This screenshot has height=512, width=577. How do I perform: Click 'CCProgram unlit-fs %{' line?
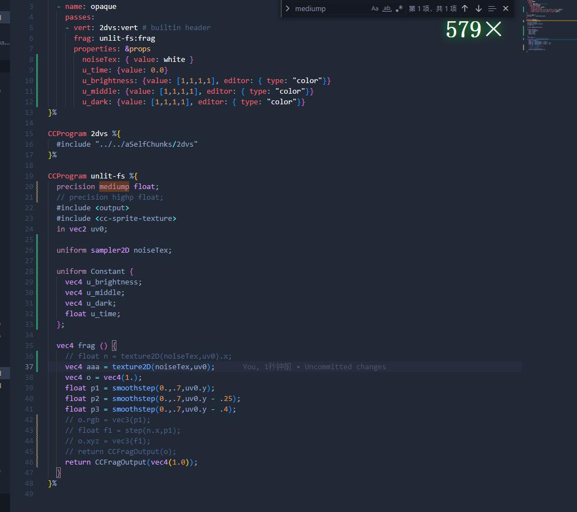click(x=92, y=176)
